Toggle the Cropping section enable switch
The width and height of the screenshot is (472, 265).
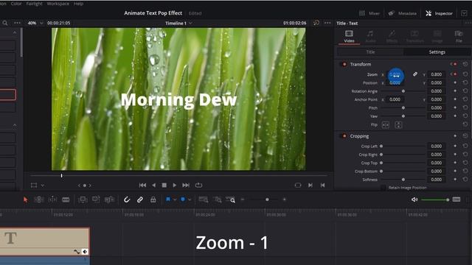344,136
